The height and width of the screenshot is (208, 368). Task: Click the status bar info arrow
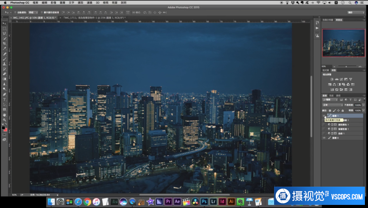coord(57,195)
